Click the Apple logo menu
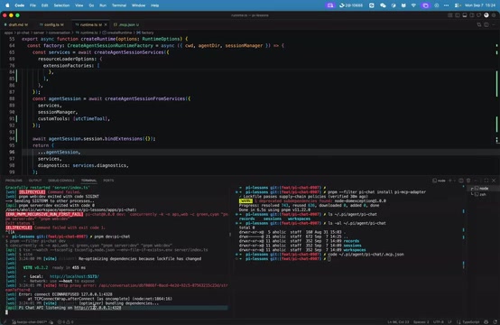Image resolution: width=500 pixels, height=325 pixels. click(7, 5)
